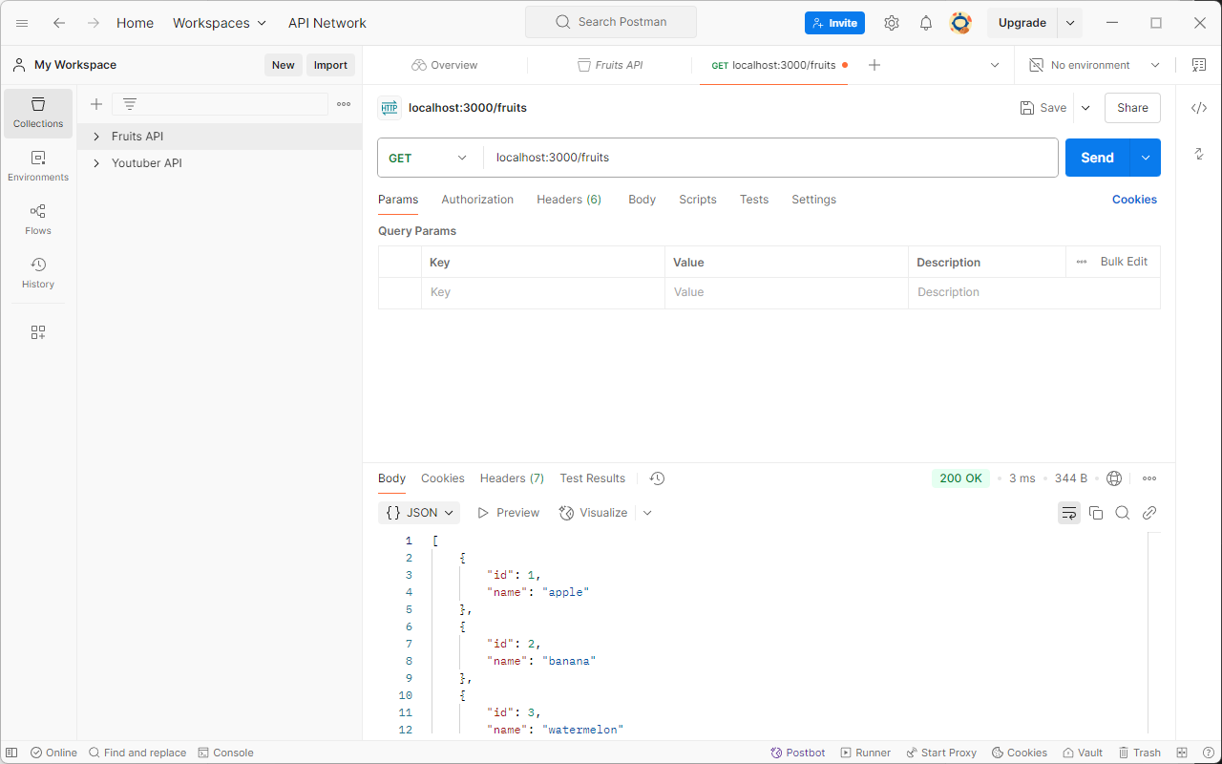Open Flows in the sidebar
1222x764 pixels.
38,221
